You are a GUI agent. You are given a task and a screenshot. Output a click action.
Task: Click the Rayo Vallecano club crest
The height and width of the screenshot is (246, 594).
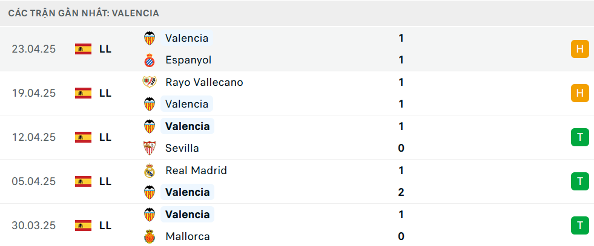click(150, 82)
